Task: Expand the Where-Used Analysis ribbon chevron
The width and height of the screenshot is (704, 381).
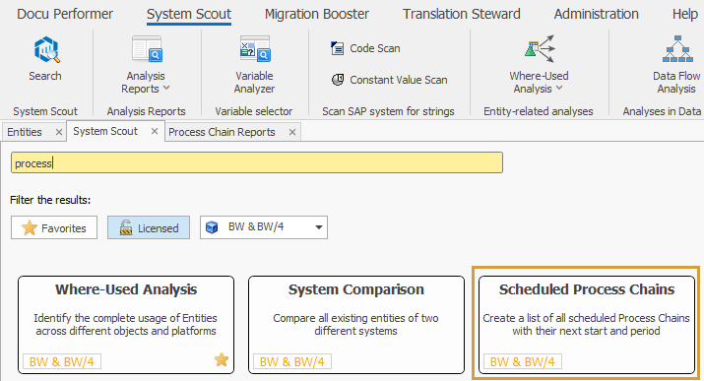Action: click(x=559, y=88)
